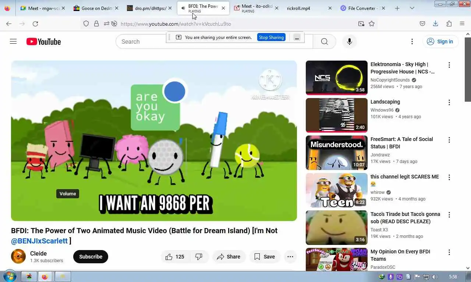Click the playing video frame
The width and height of the screenshot is (471, 282).
154,141
